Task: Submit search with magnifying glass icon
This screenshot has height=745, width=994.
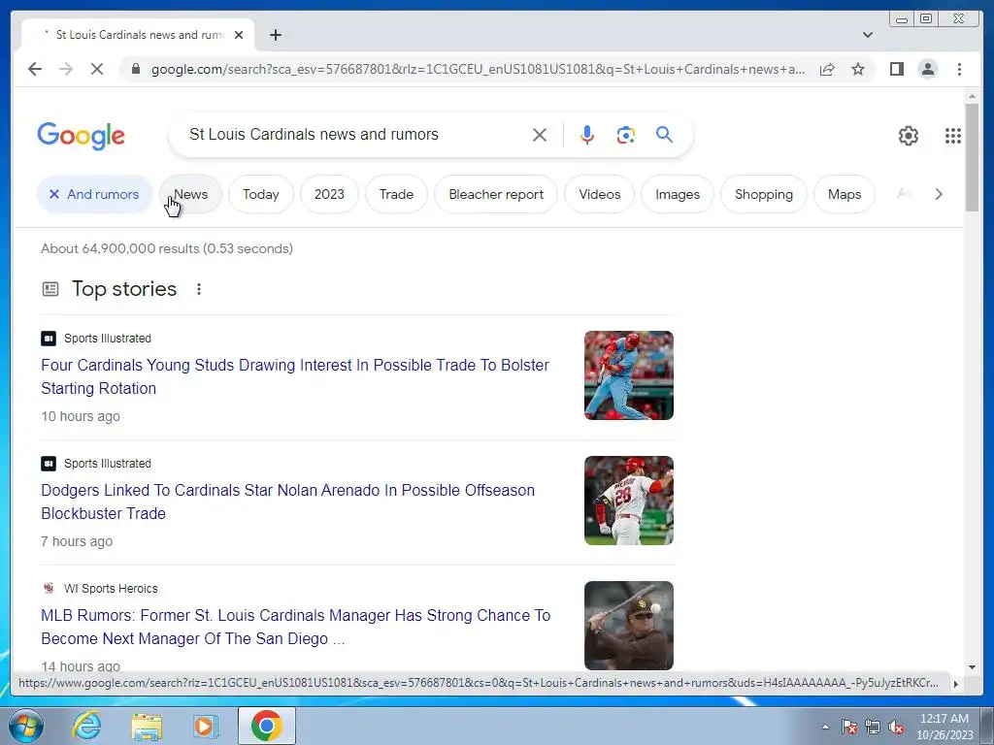Action: (664, 134)
